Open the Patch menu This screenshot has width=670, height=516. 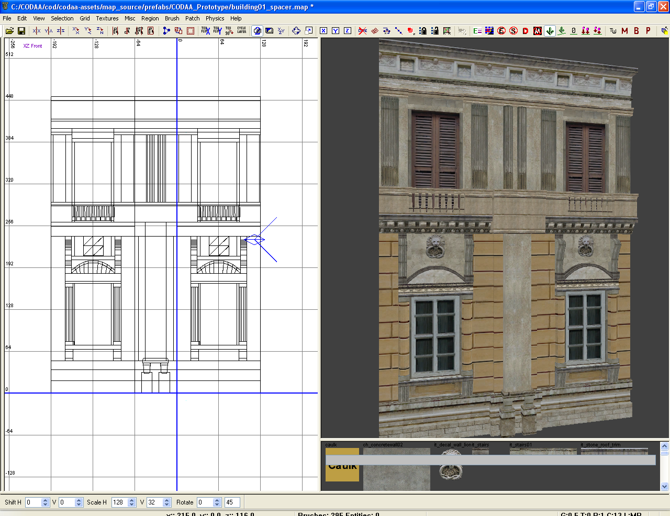pos(192,18)
